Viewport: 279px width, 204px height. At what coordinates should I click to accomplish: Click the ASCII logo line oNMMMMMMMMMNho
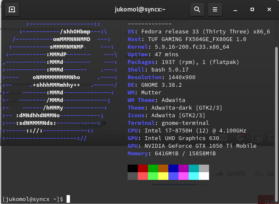click(x=56, y=77)
